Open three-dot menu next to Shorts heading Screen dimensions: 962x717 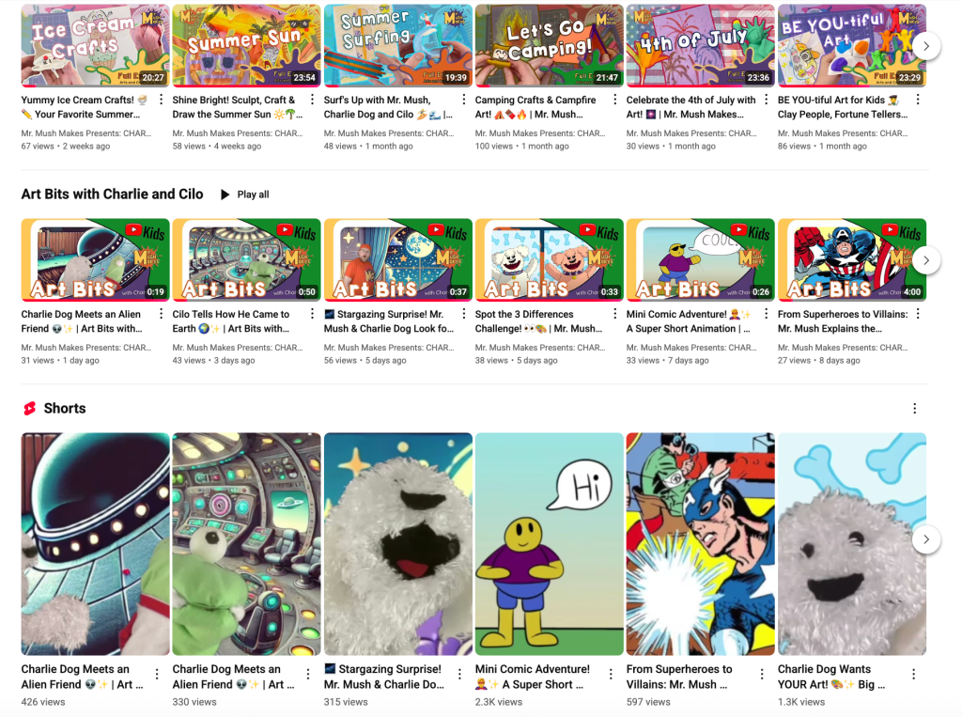click(x=914, y=408)
